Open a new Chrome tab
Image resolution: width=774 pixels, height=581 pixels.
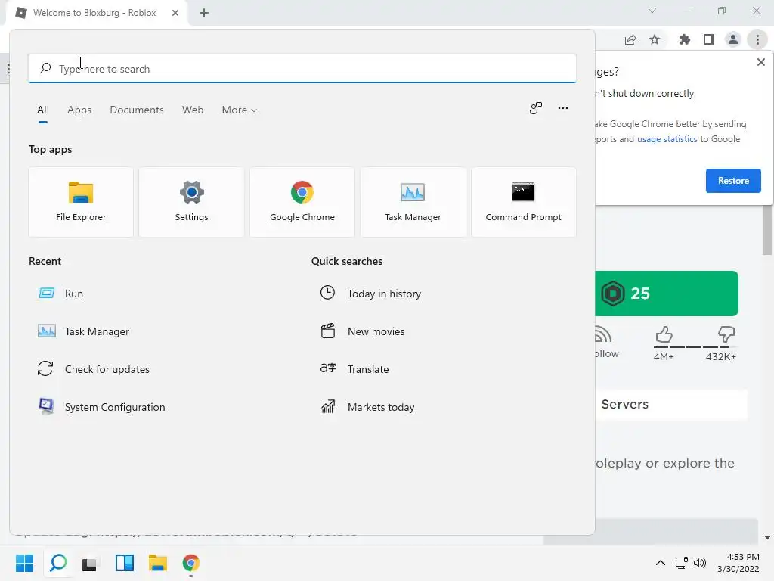click(204, 14)
